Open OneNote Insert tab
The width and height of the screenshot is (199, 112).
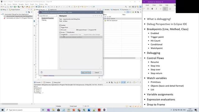point(147,5)
